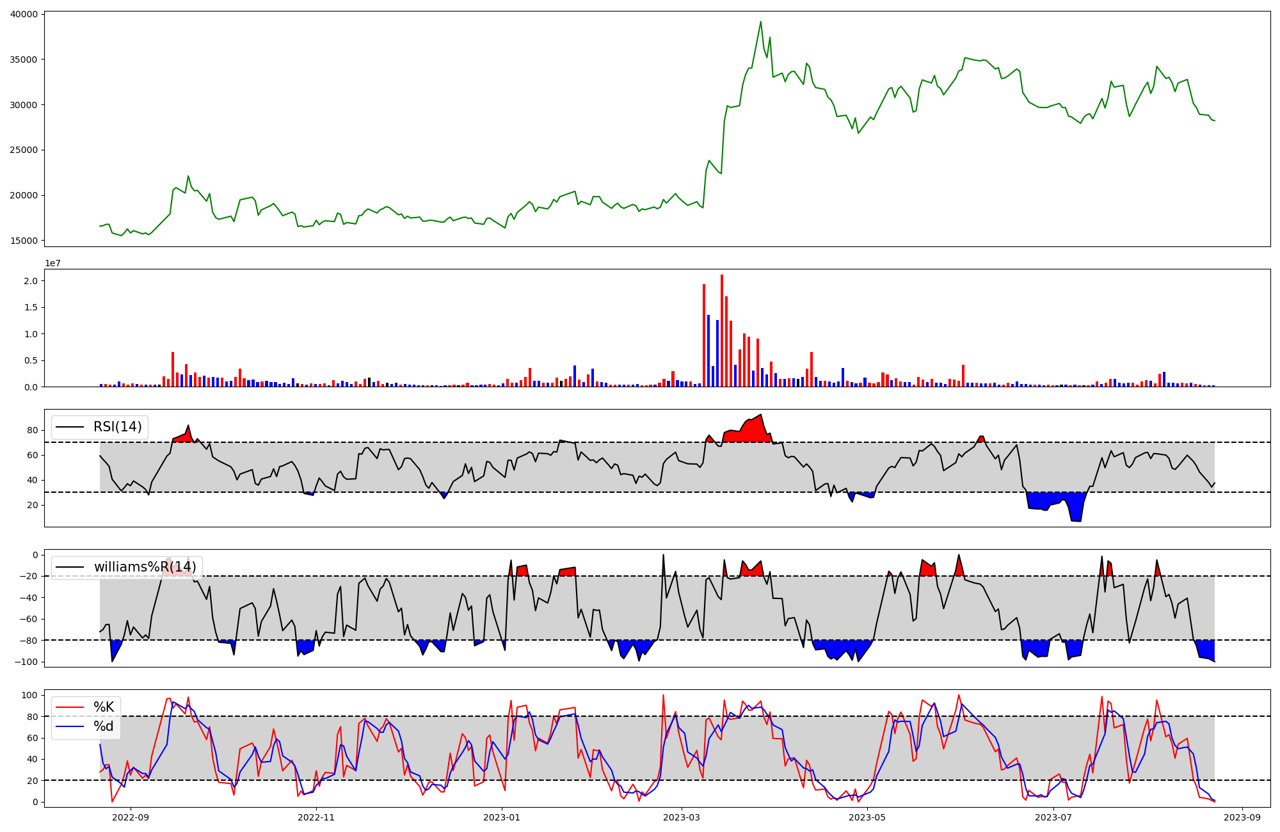The height and width of the screenshot is (832, 1280).
Task: Select the %K legend entry text
Action: click(x=104, y=707)
